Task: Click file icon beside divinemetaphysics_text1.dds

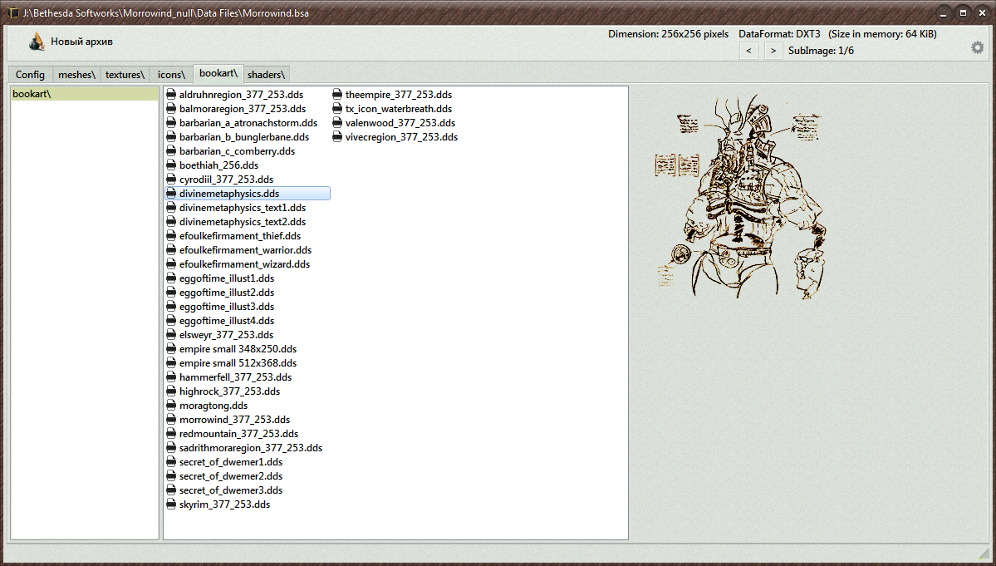Action: pyautogui.click(x=171, y=208)
